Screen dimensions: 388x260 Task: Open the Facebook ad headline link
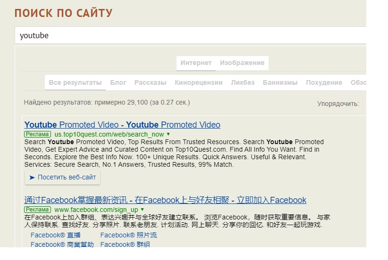tap(165, 200)
